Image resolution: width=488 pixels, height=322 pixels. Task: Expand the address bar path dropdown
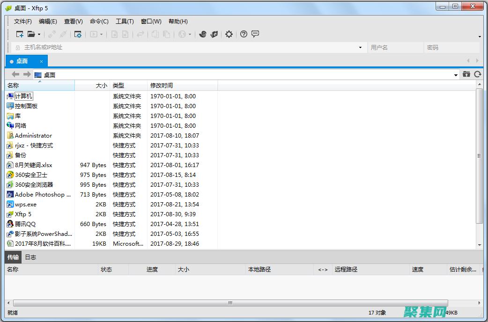455,74
